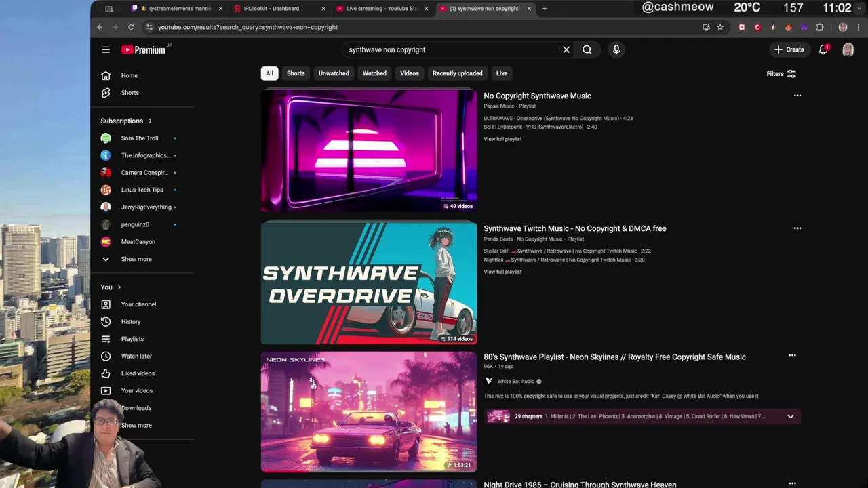Click the White Bat Audio channel avatar
868x488 pixels.
pyautogui.click(x=489, y=381)
